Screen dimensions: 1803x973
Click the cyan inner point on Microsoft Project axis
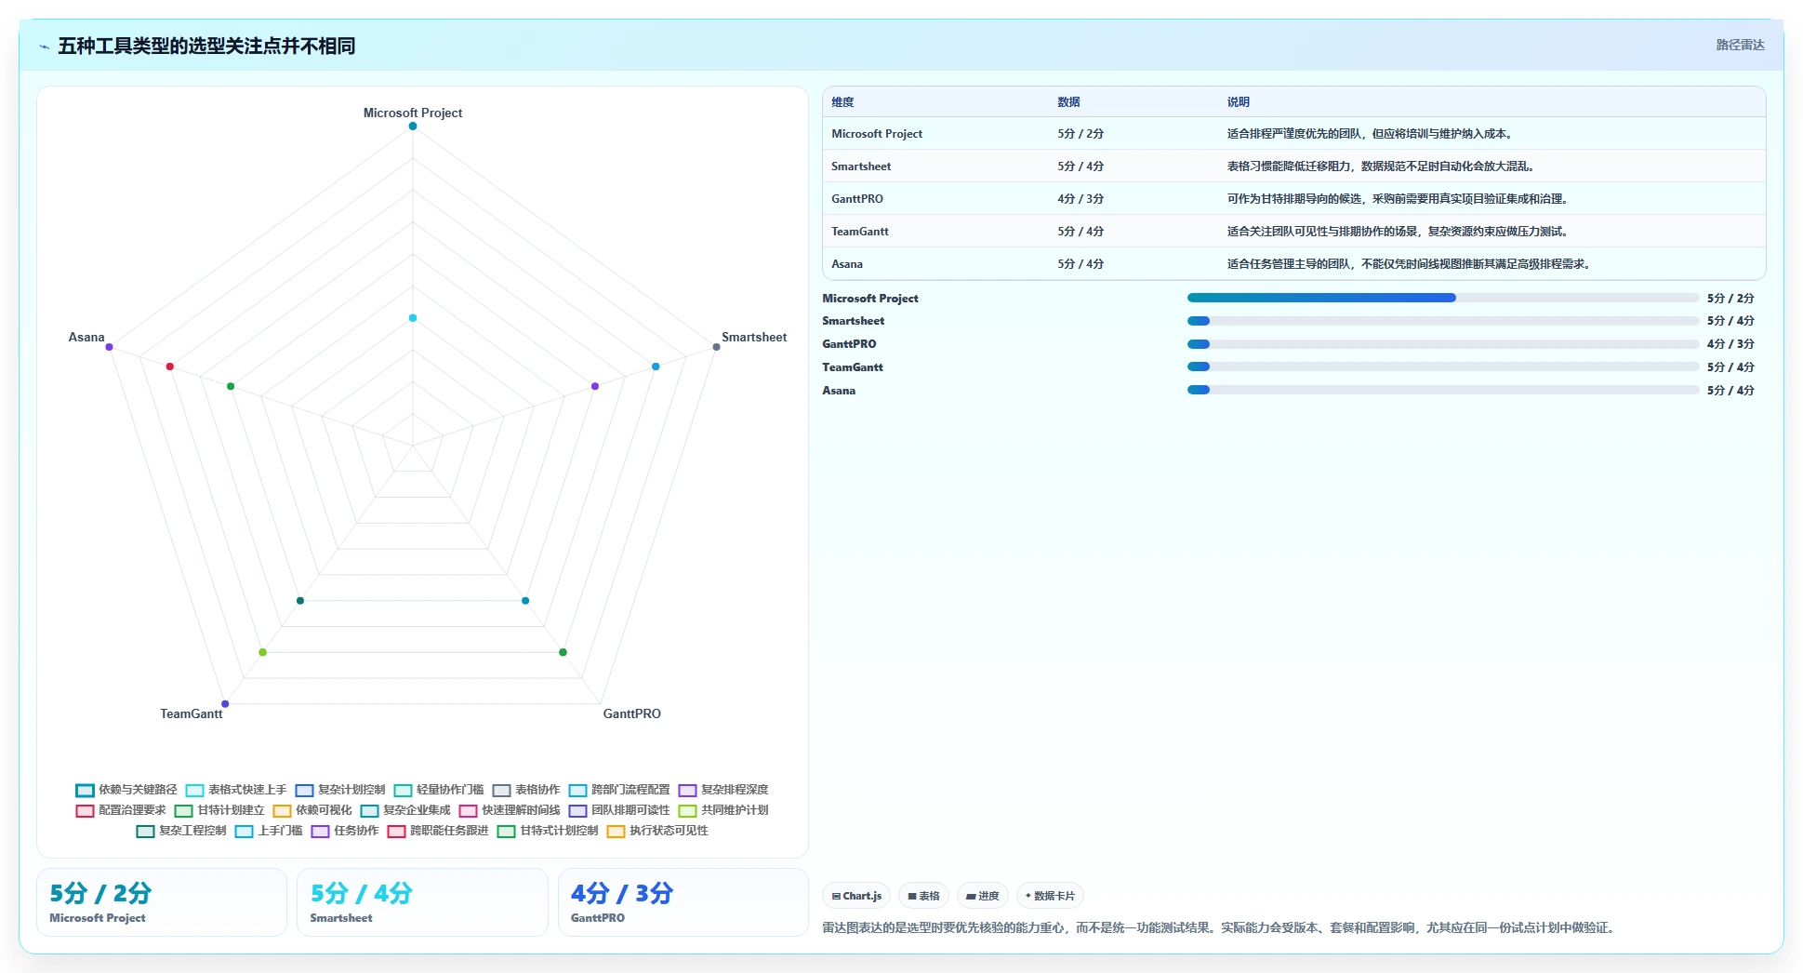pos(413,318)
